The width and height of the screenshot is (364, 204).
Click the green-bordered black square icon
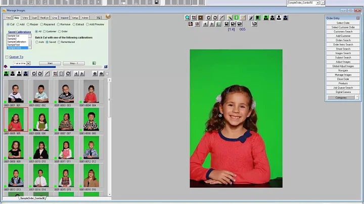pos(258,18)
